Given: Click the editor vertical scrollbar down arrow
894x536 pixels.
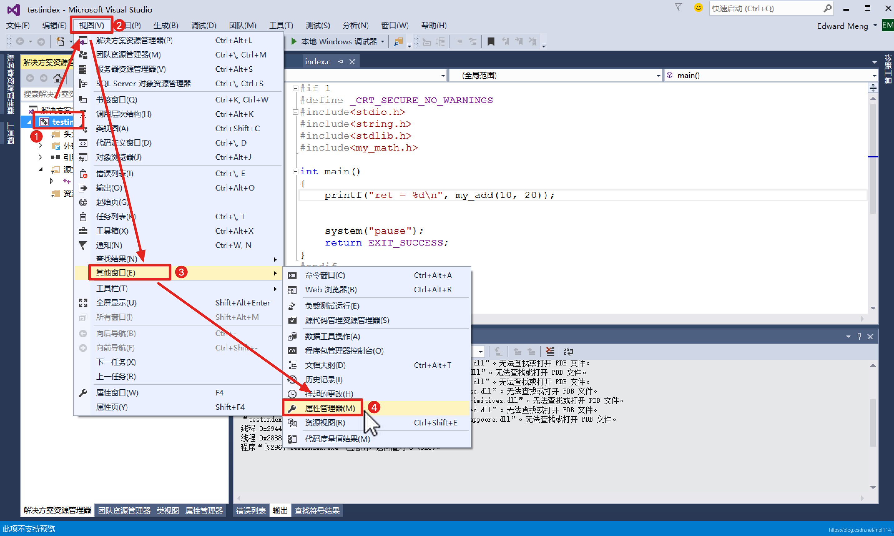Looking at the screenshot, I should click(873, 308).
